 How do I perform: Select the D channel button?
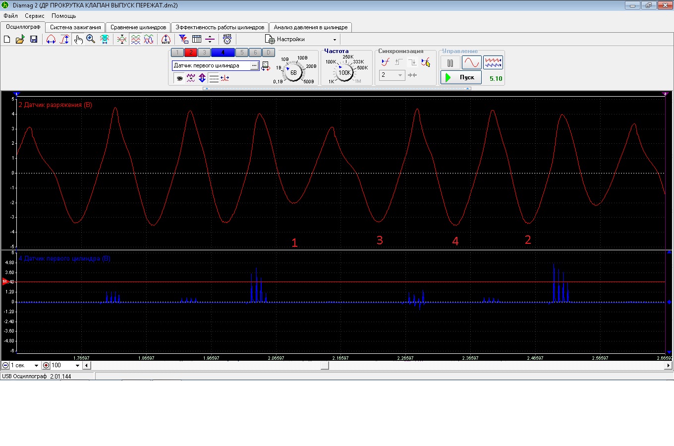tap(268, 53)
